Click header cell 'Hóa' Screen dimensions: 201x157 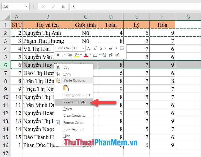click(x=162, y=25)
